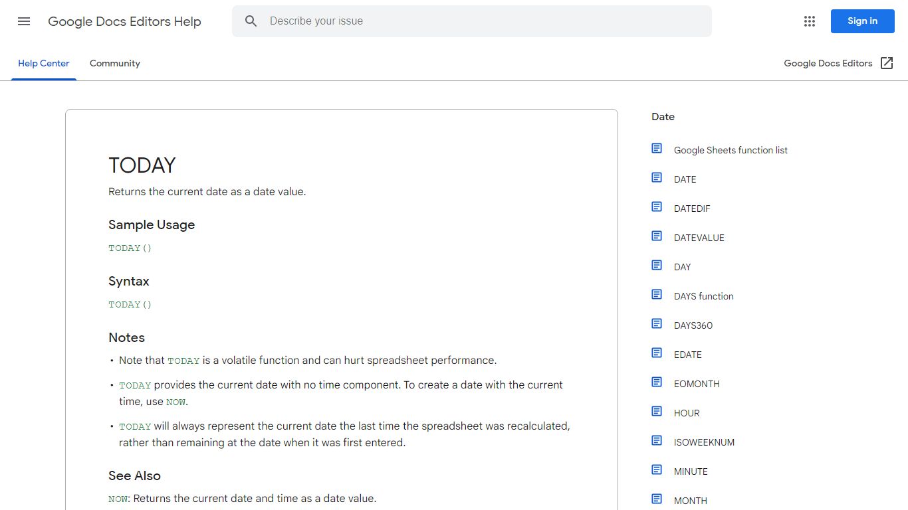Open the EDATE function article

(x=688, y=355)
